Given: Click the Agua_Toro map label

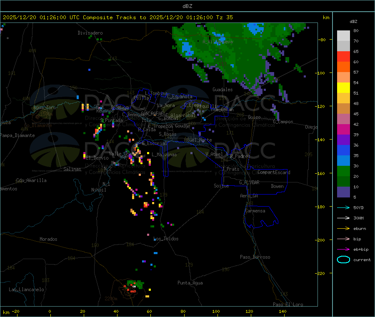Looking at the screenshot, I should pos(45,107).
